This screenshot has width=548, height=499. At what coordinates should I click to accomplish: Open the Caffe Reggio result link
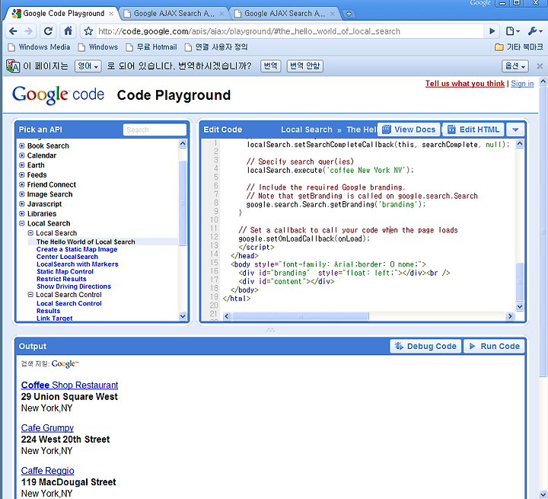(x=47, y=470)
